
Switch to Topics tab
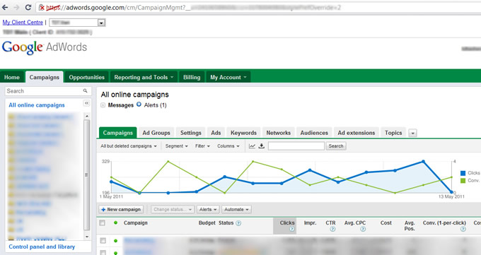pos(393,133)
